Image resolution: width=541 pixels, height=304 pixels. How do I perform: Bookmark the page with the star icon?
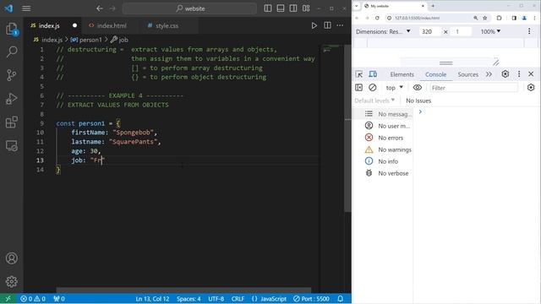coord(484,18)
